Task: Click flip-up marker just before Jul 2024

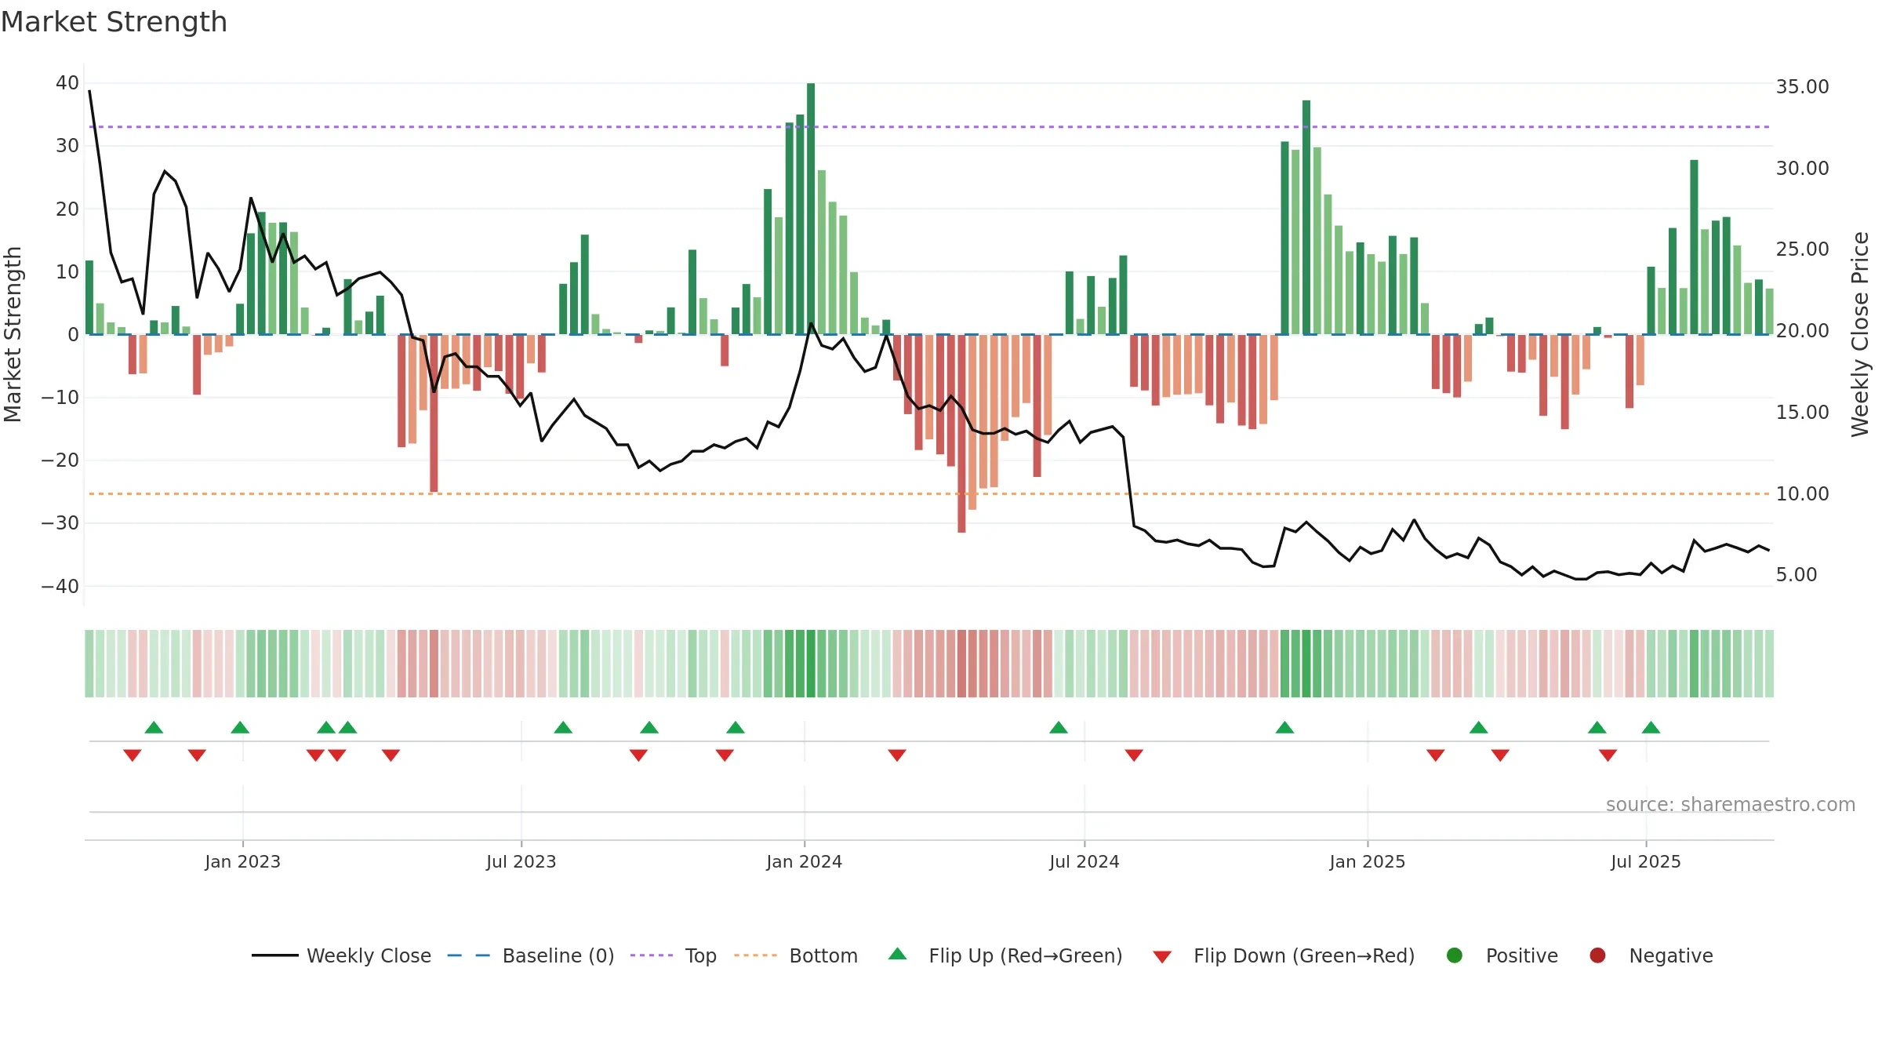Action: pos(1059,727)
